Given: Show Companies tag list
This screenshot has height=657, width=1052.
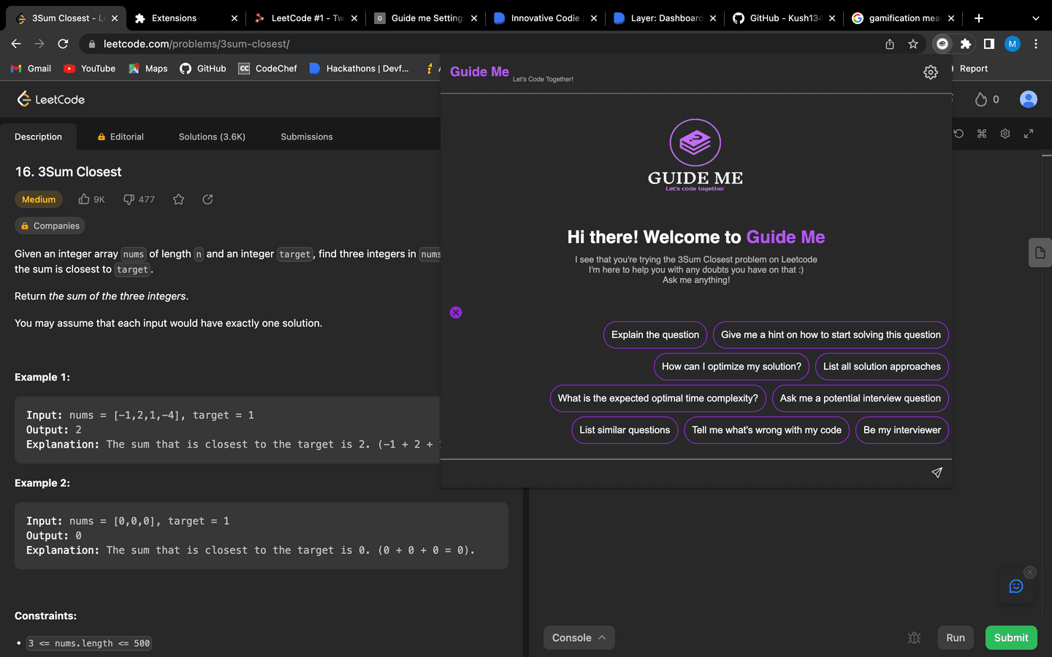Looking at the screenshot, I should (50, 226).
